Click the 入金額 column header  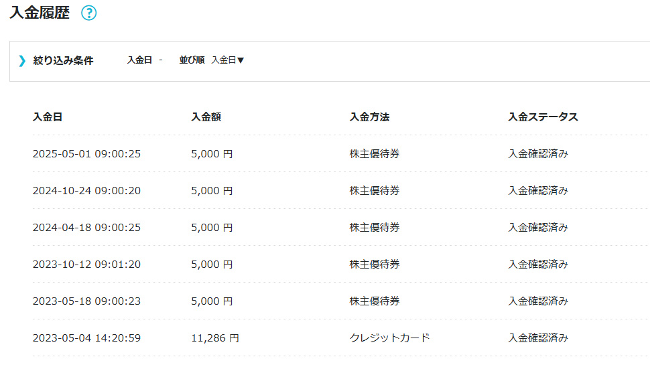click(206, 117)
